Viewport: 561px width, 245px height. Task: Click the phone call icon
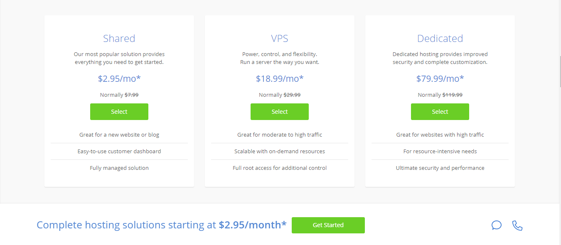click(x=517, y=225)
